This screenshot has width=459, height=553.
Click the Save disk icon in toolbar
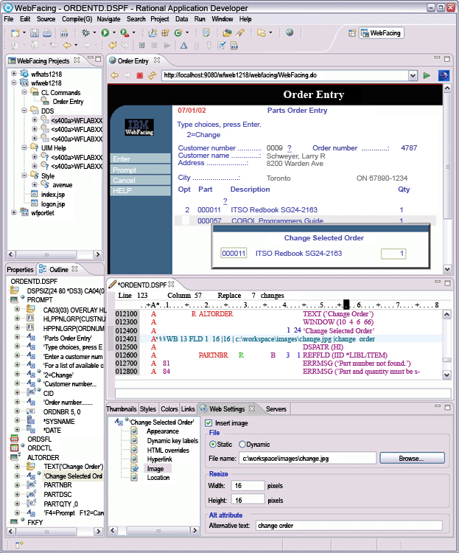(35, 33)
